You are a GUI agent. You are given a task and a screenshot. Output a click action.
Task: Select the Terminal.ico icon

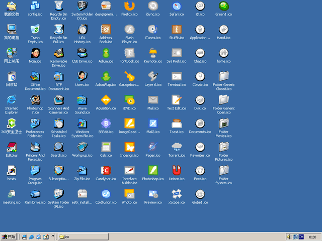click(177, 77)
